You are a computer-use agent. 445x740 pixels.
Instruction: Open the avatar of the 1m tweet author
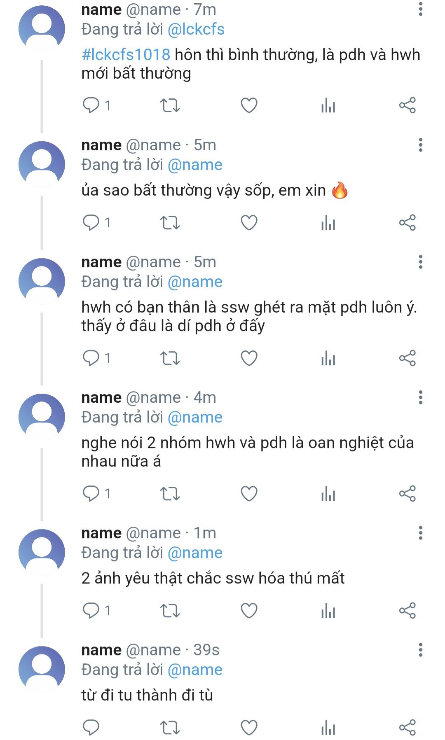coord(42,552)
